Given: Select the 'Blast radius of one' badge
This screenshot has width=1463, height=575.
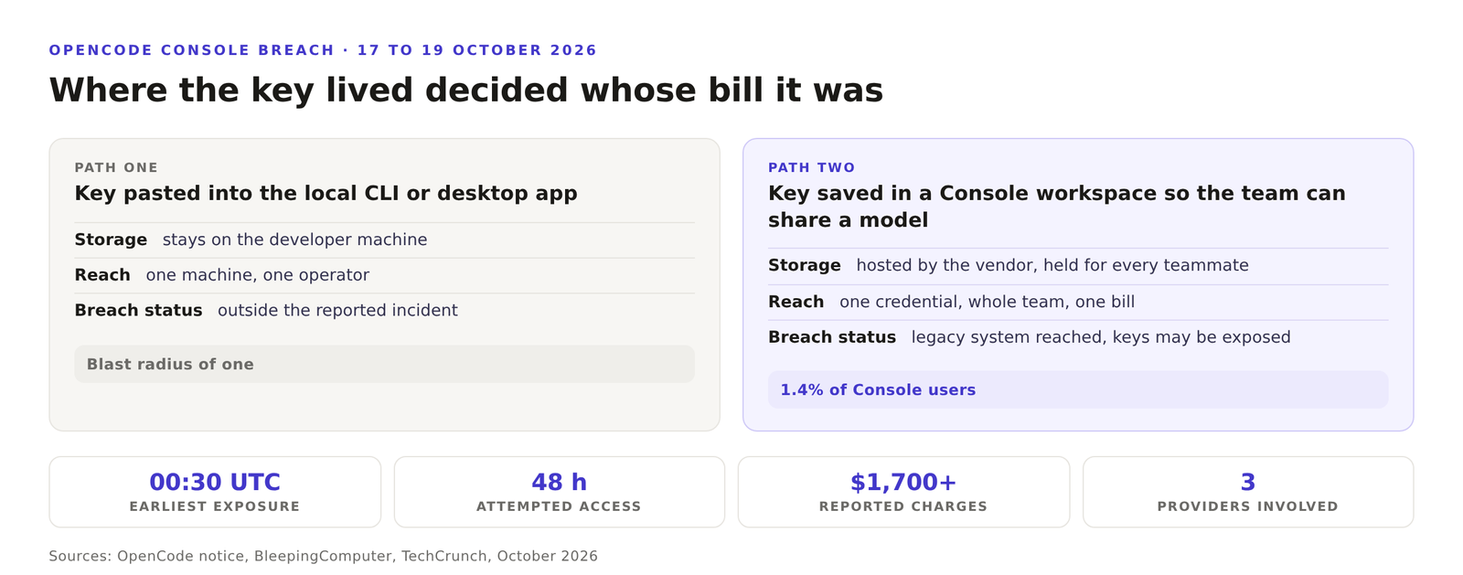Looking at the screenshot, I should (x=384, y=364).
